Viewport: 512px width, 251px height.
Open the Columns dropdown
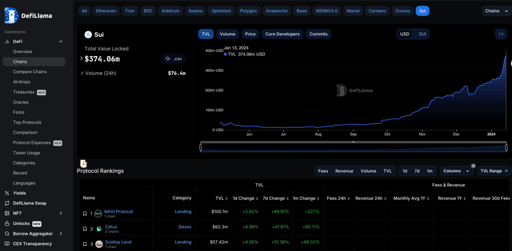click(x=456, y=171)
